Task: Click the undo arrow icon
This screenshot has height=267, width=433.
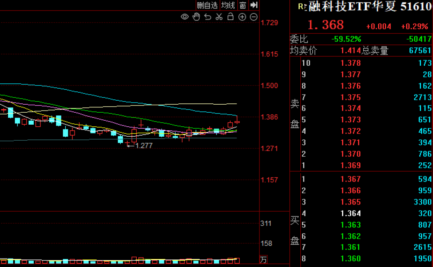Action: coord(207,17)
